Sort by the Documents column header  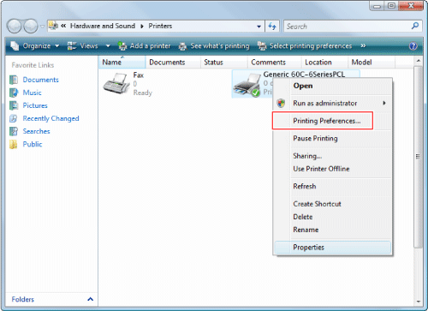[173, 63]
